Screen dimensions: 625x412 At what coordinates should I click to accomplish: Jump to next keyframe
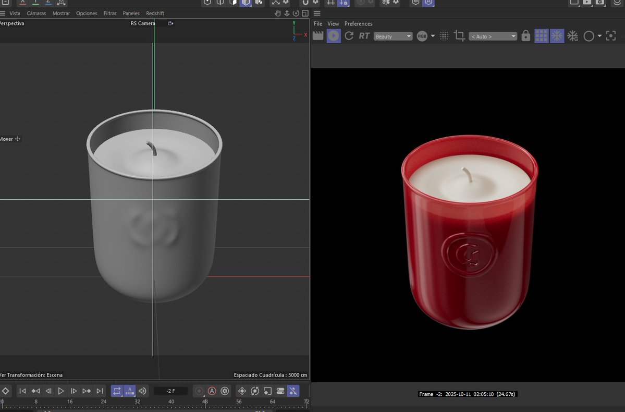[87, 391]
